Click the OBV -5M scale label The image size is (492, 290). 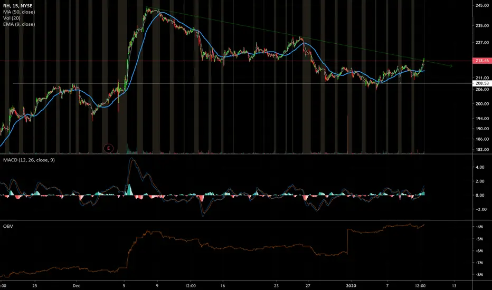479,239
